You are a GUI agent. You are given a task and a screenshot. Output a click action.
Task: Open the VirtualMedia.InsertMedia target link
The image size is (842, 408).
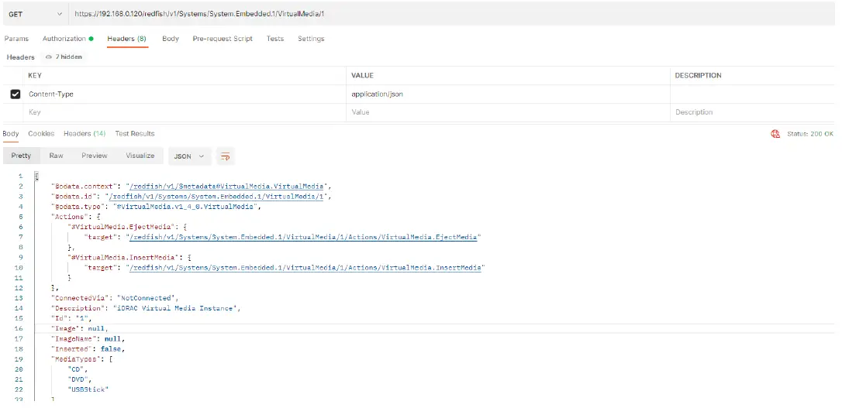click(x=305, y=268)
